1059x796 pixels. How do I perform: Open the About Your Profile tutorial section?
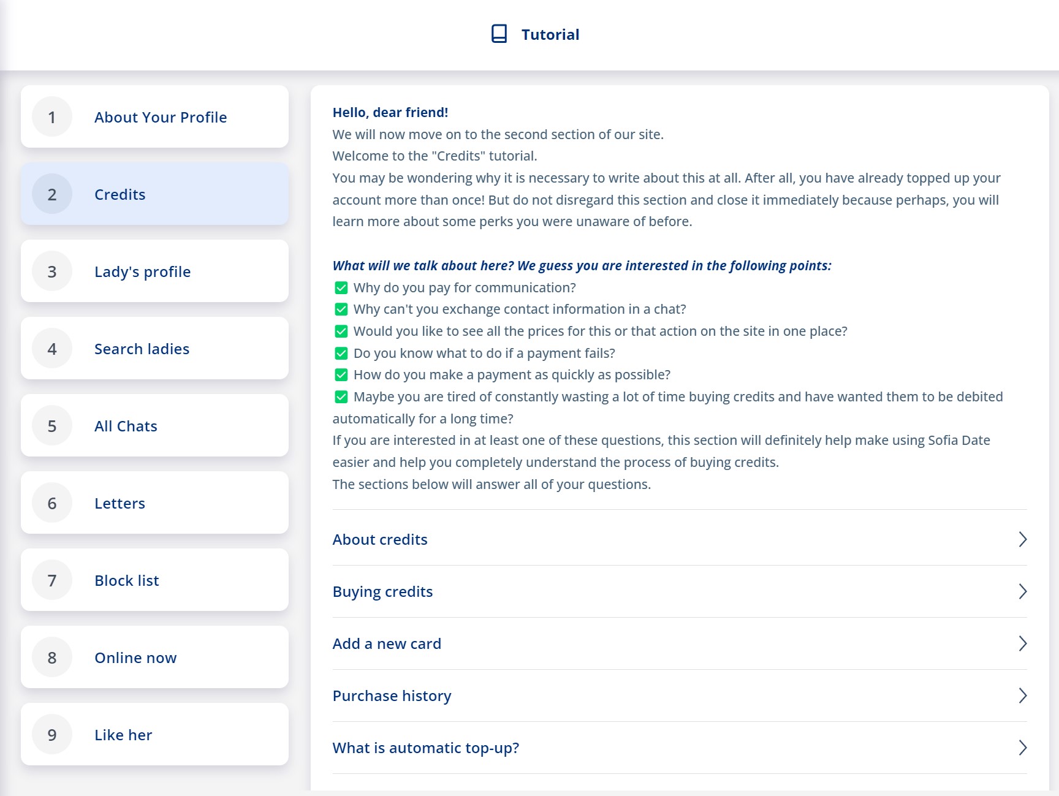pos(154,116)
